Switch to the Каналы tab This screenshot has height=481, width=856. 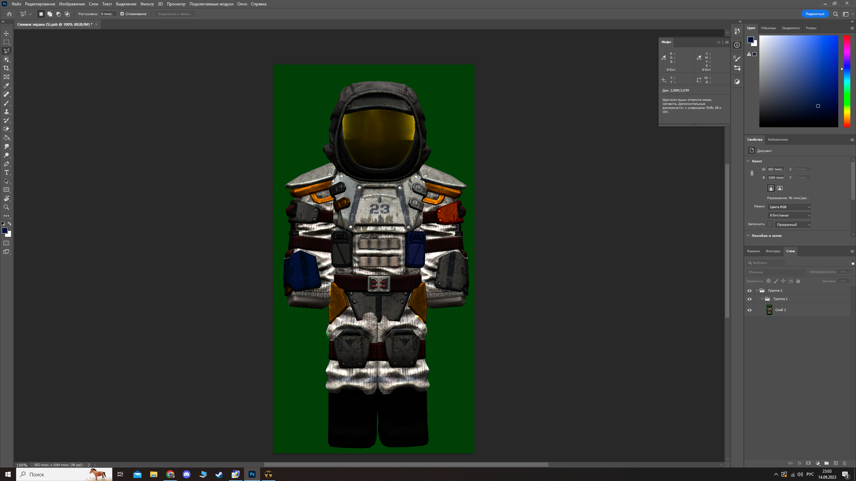753,251
